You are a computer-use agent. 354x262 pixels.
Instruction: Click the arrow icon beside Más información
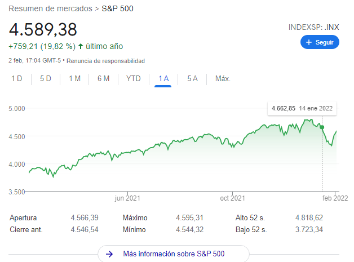(110, 254)
